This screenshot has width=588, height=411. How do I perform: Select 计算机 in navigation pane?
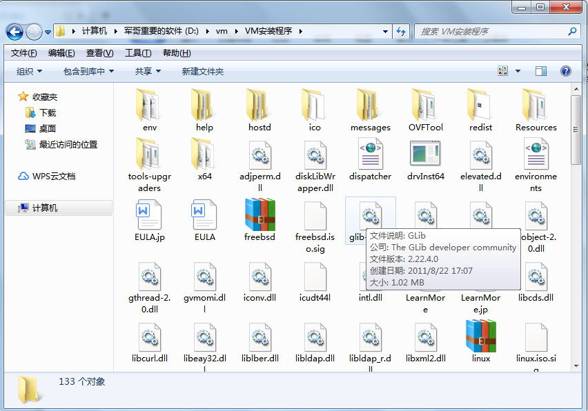(x=59, y=208)
